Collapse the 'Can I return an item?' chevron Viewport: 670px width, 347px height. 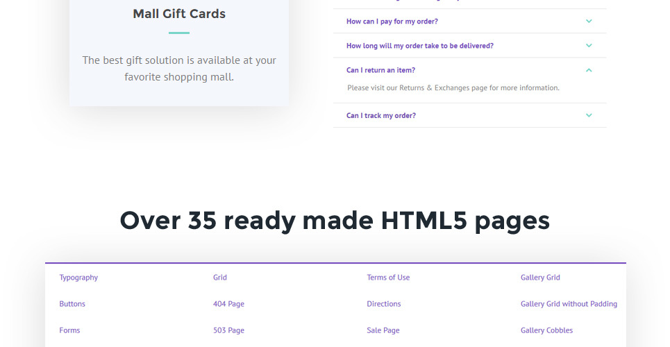tap(589, 70)
